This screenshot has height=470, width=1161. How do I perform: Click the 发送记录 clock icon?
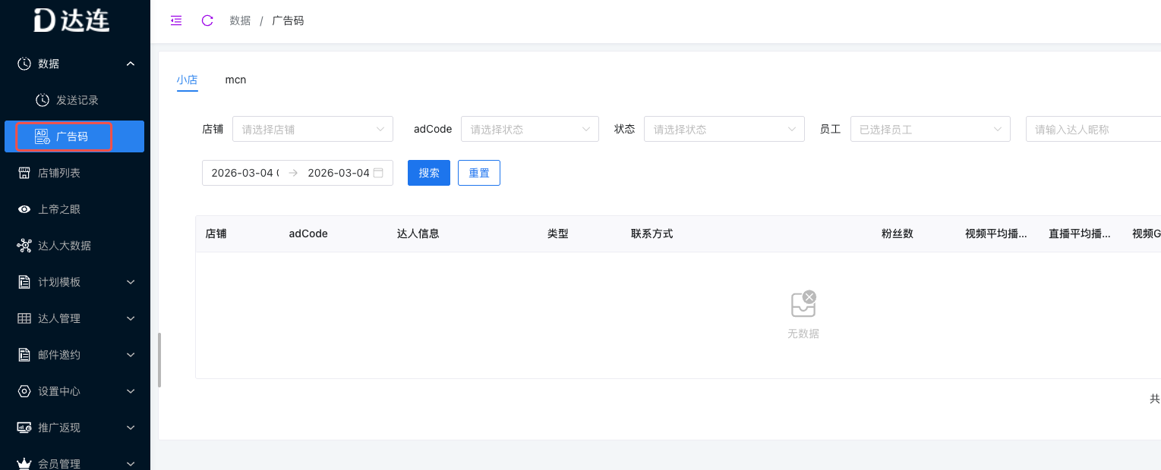click(43, 100)
